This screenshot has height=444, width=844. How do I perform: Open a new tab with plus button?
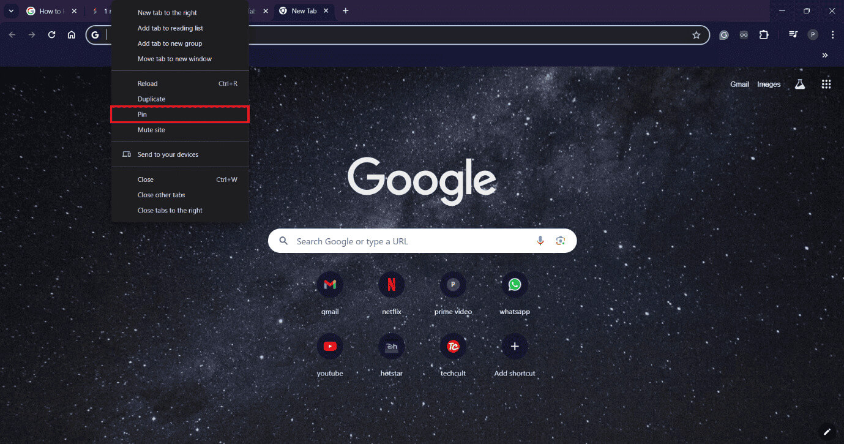coord(345,11)
